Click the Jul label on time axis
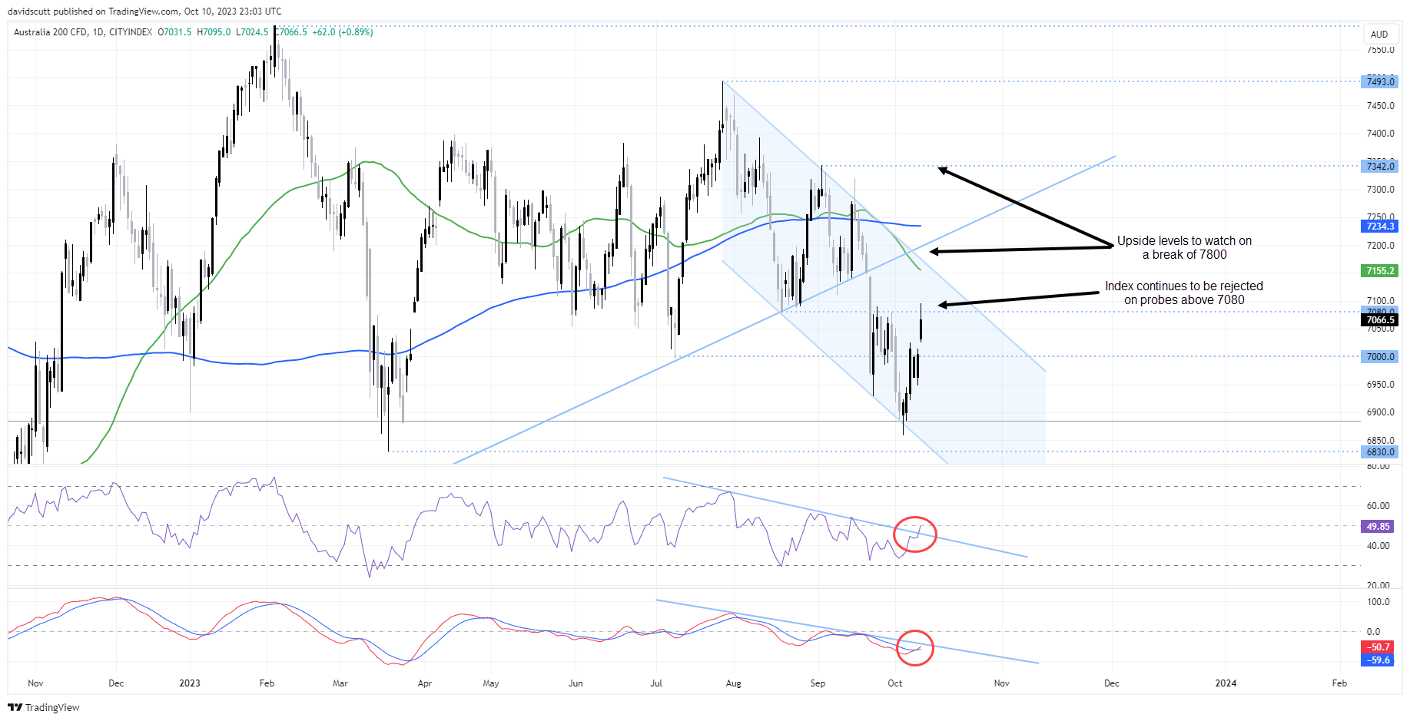 coord(656,683)
